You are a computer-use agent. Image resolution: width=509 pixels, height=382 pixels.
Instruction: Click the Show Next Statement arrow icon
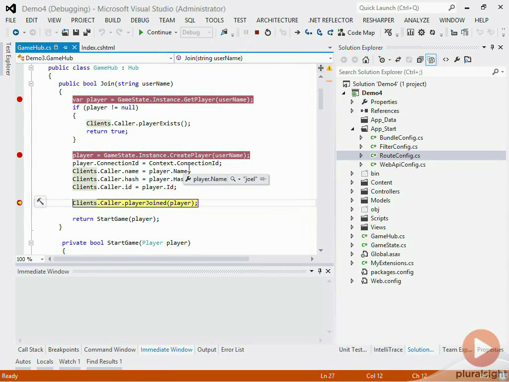(x=297, y=32)
